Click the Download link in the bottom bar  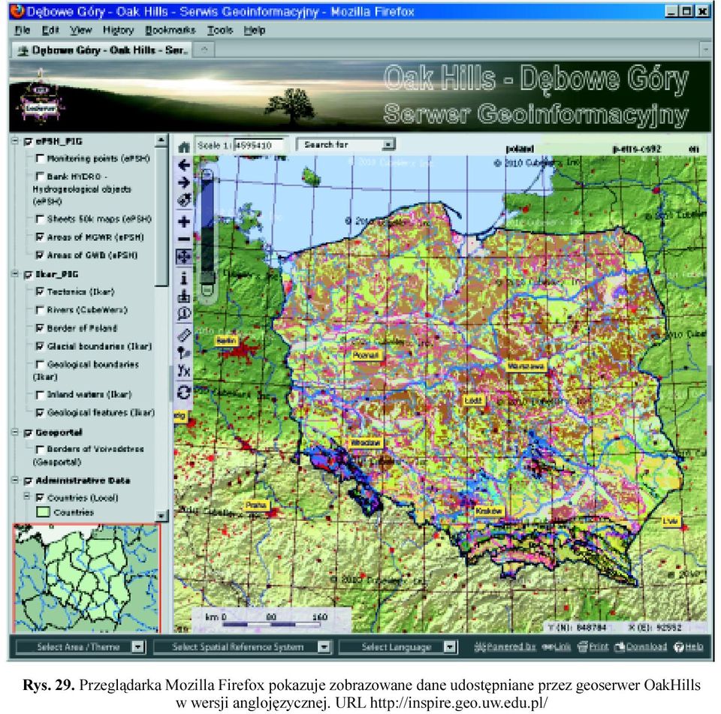(x=641, y=647)
